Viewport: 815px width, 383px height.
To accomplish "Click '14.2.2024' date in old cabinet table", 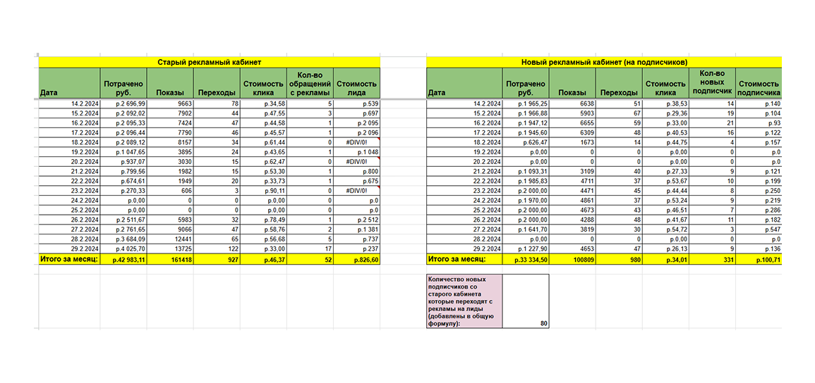I will (69, 104).
